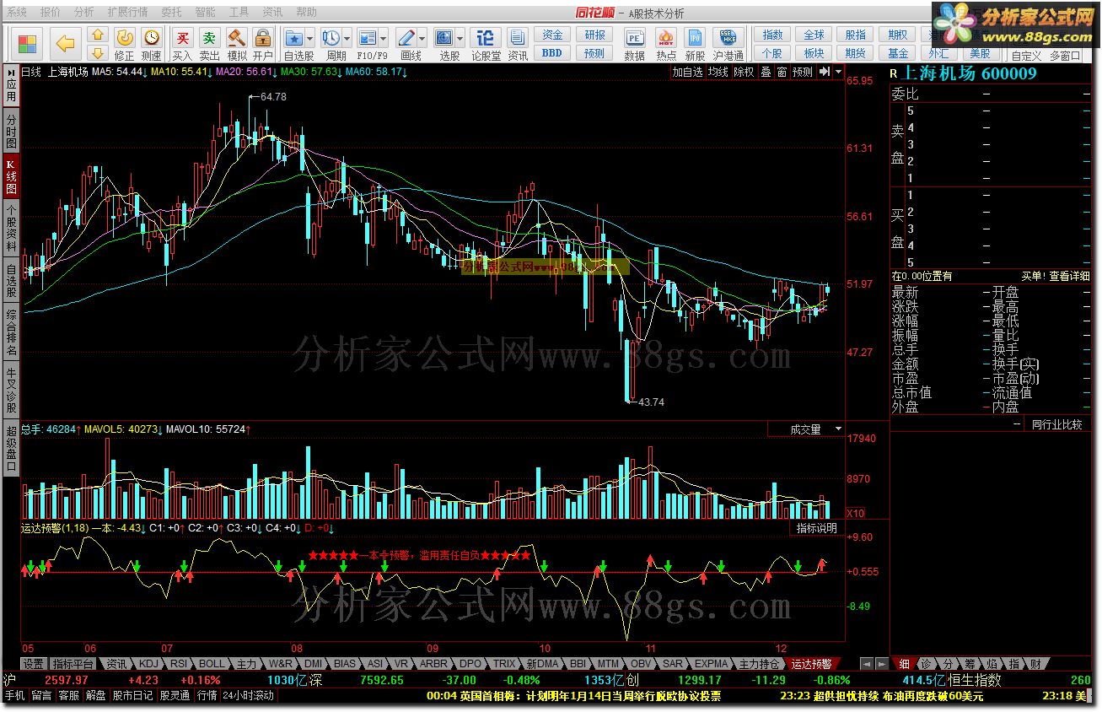Toggle the 应用 sidebar panel
This screenshot has height=712, width=1102.
tap(11, 85)
